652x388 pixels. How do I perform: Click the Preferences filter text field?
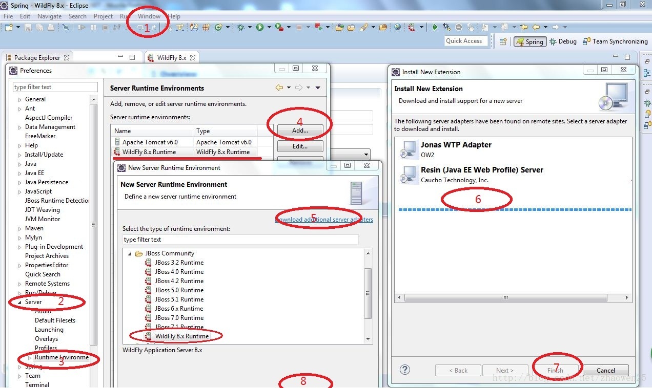[x=55, y=87]
